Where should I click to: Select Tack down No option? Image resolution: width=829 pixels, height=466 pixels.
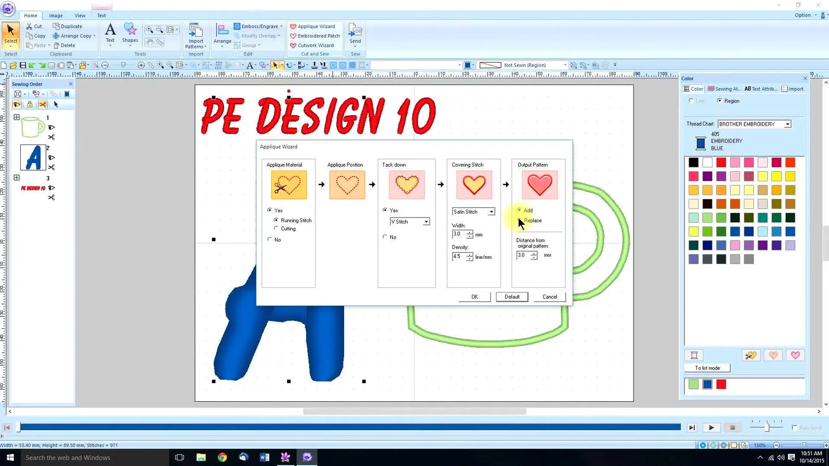(x=390, y=237)
